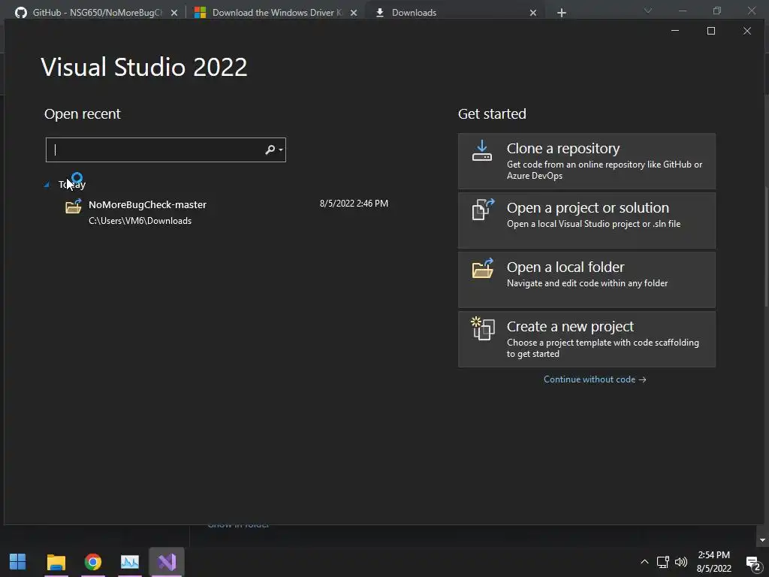769x577 pixels.
Task: Open network status in the system tray
Action: pyautogui.click(x=663, y=562)
